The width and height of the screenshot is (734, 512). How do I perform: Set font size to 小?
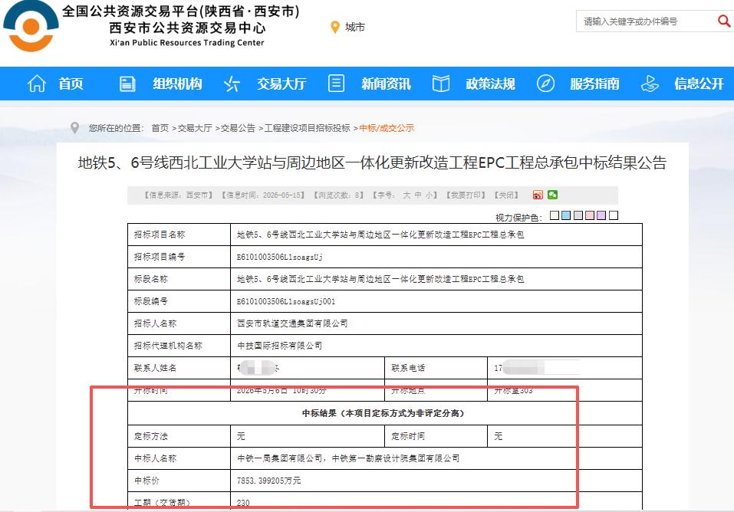click(x=430, y=195)
